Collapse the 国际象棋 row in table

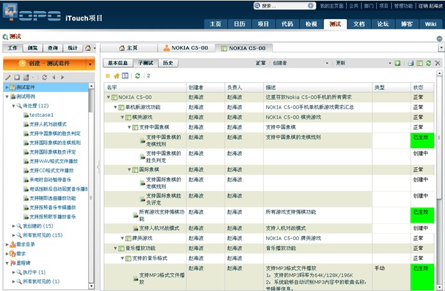point(129,170)
